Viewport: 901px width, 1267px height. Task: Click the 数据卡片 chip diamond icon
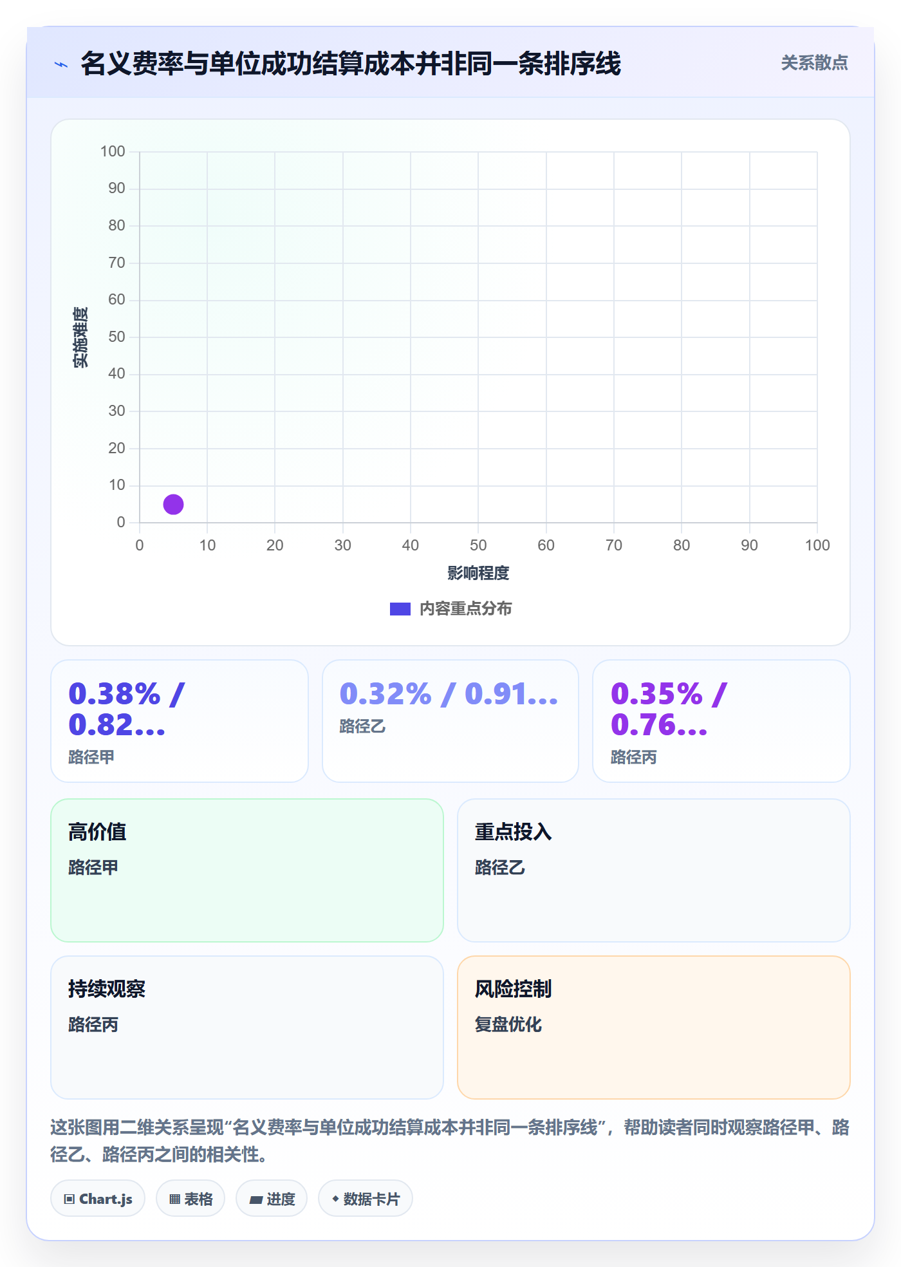pyautogui.click(x=335, y=1199)
